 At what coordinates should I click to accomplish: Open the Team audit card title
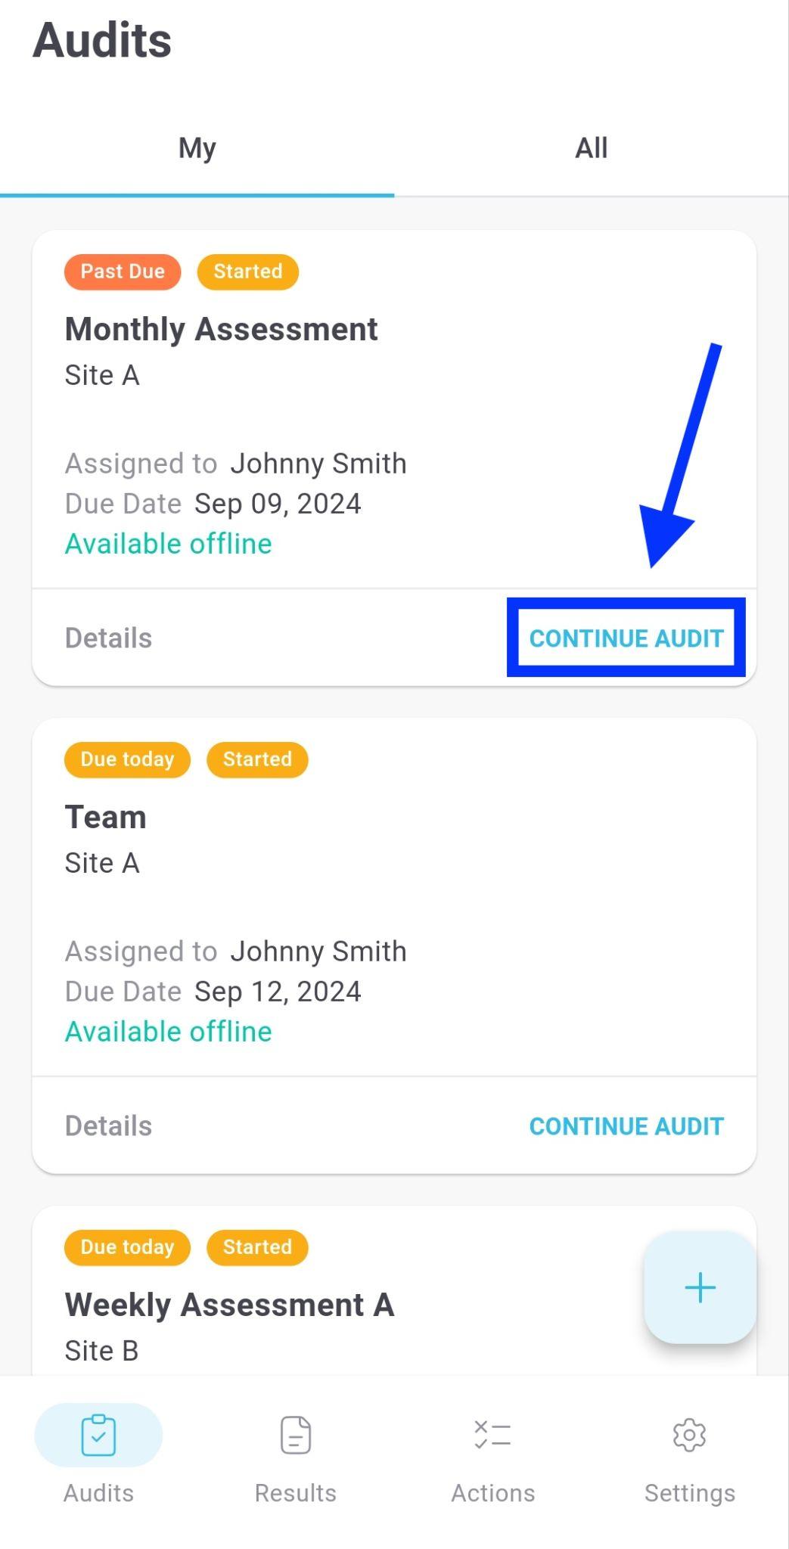pos(105,818)
